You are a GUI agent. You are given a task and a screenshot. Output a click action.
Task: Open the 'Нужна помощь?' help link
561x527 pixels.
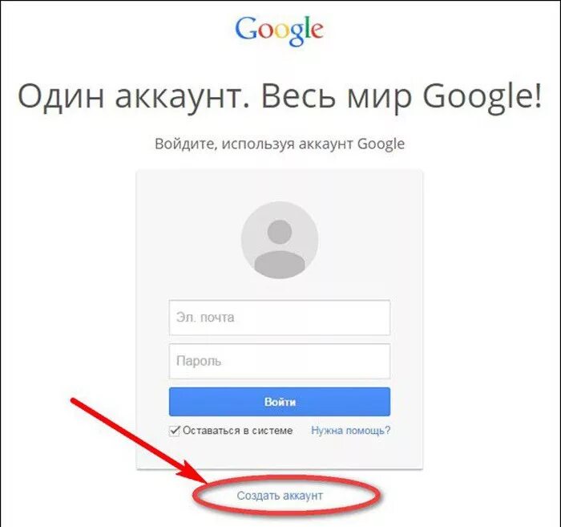(x=351, y=430)
